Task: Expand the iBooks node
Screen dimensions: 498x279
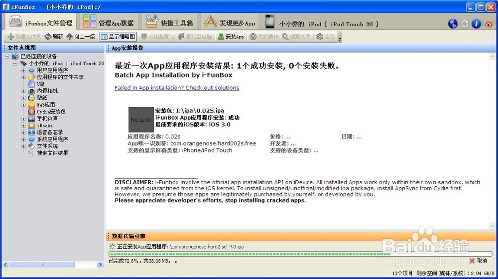Action: pyautogui.click(x=23, y=126)
